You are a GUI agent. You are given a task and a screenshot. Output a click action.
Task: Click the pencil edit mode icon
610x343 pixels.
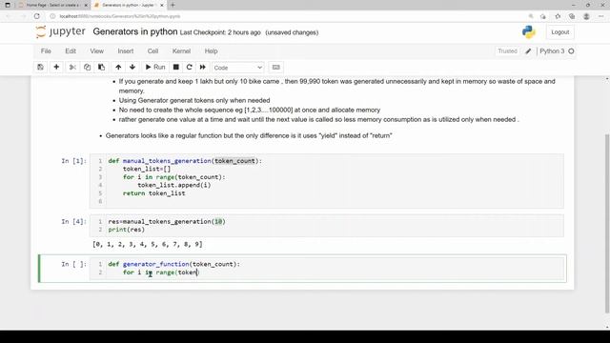coord(528,50)
